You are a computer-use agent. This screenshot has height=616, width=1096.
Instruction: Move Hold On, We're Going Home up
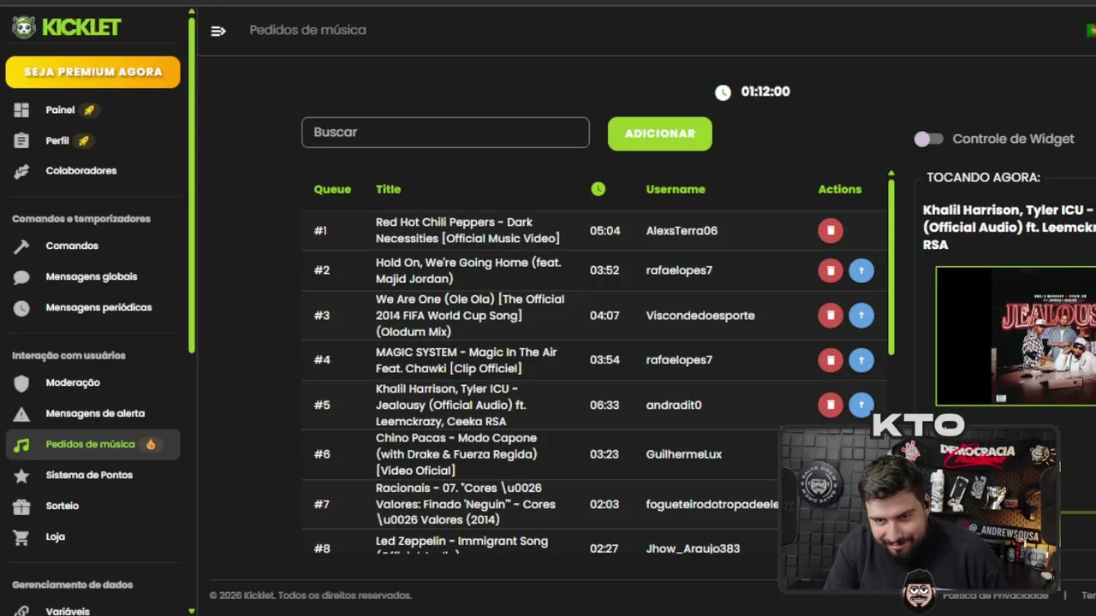pyautogui.click(x=861, y=270)
